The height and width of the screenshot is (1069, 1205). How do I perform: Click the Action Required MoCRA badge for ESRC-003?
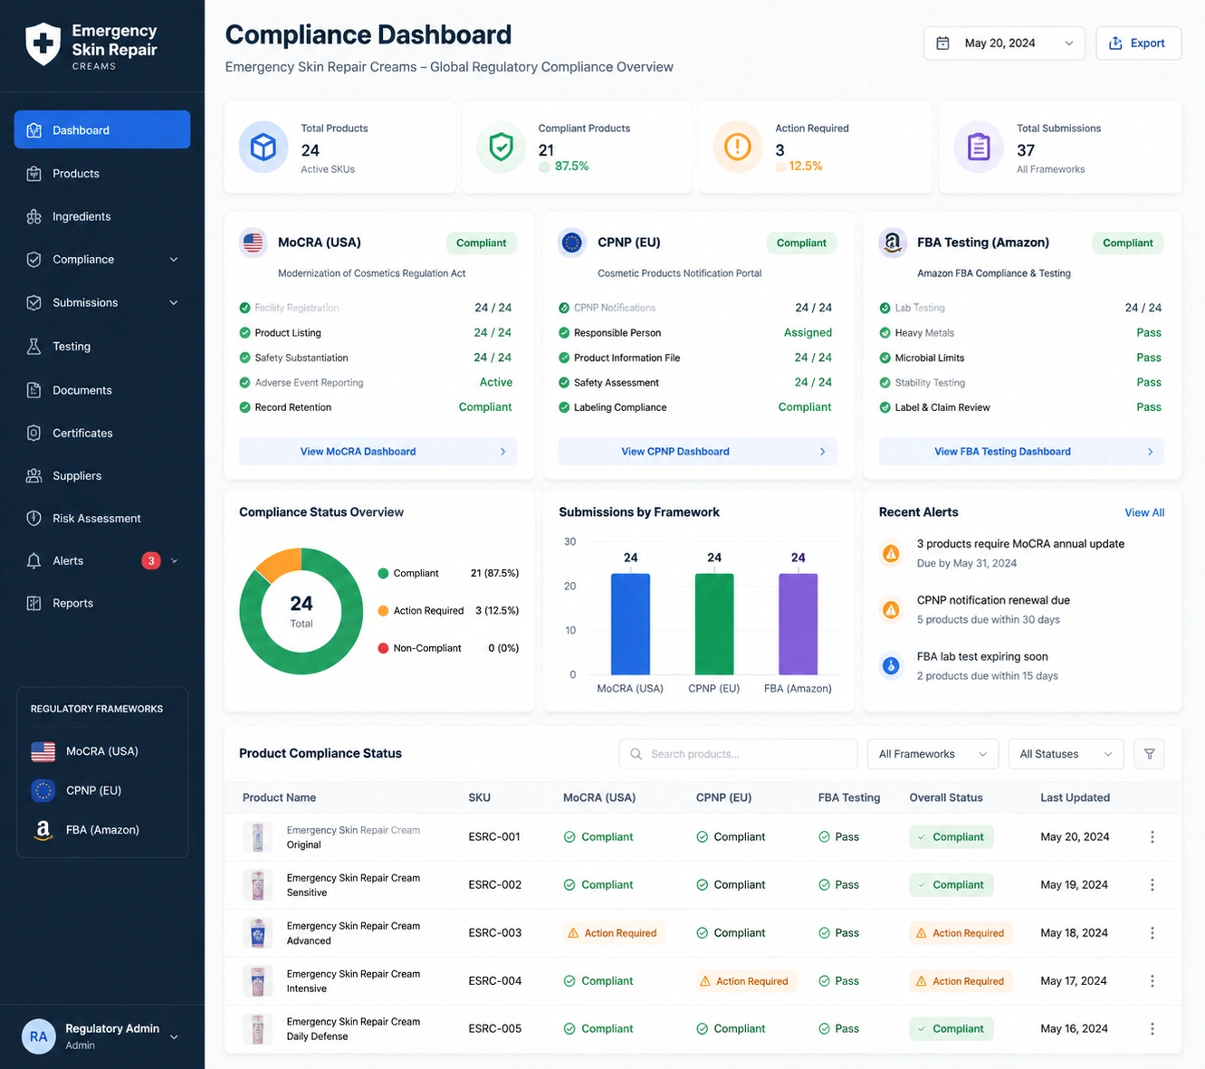613,933
